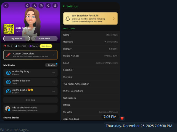
Task: Click the Snapchat+ ghost icon in banner
Action: click(68, 18)
